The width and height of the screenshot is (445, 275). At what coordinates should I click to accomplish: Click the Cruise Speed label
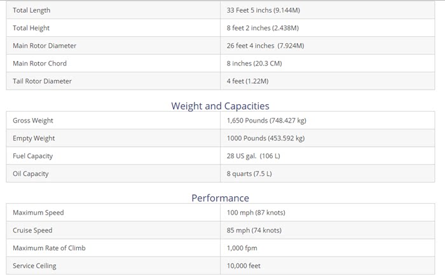click(x=32, y=231)
